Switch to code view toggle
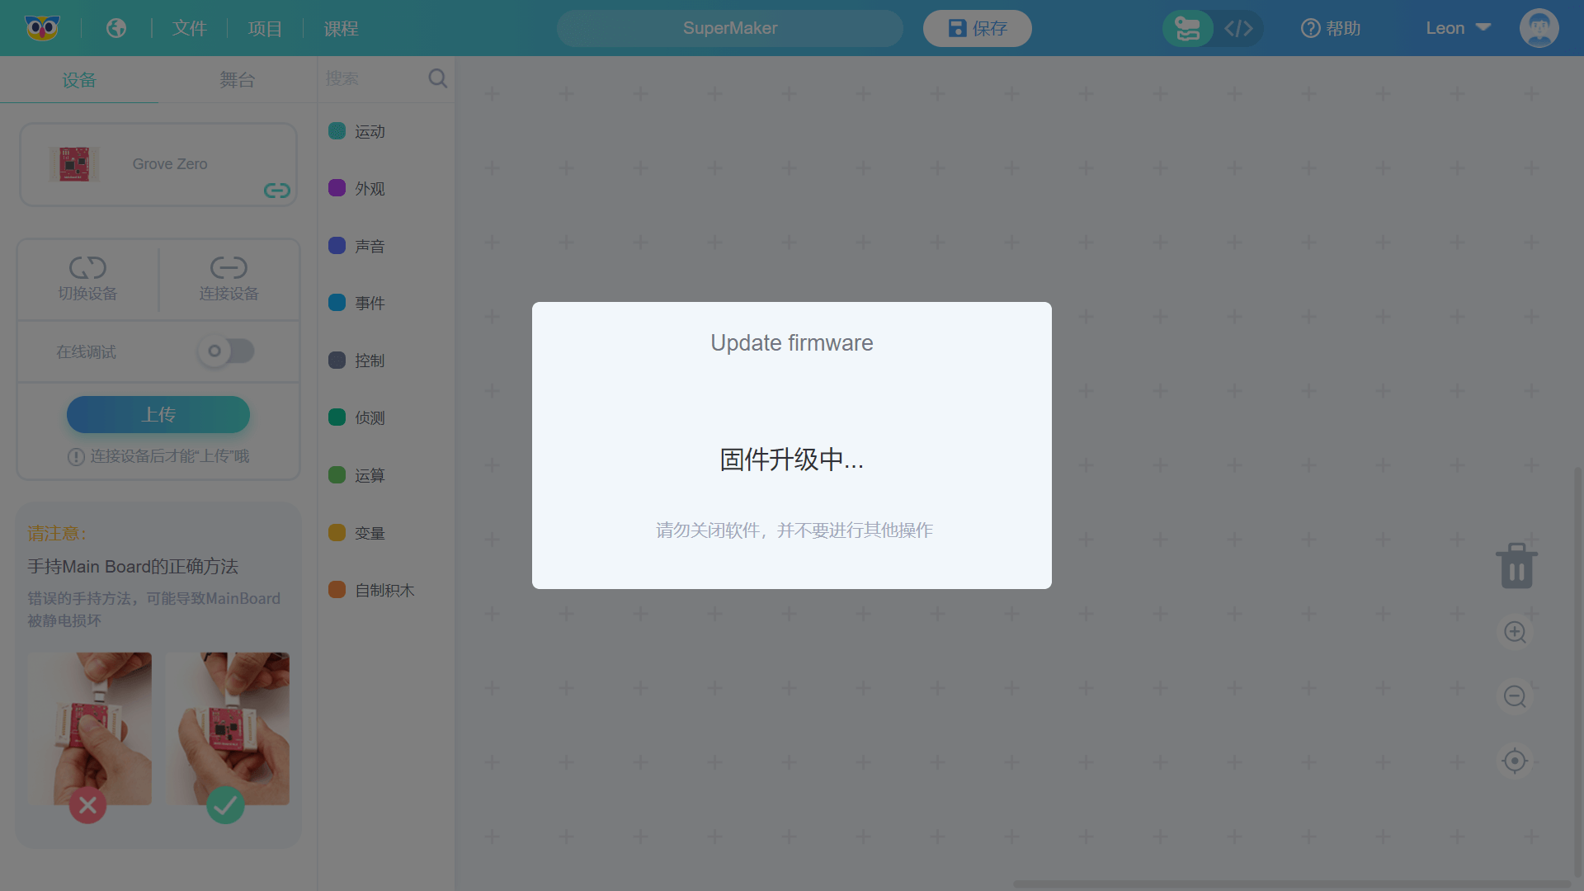This screenshot has height=891, width=1584. tap(1238, 28)
